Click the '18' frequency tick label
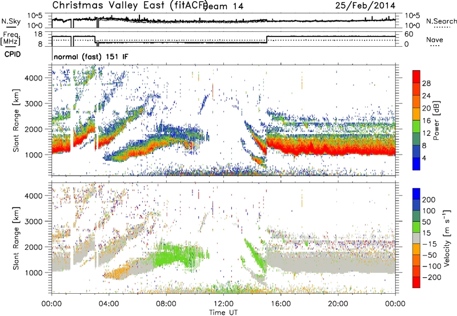 (38, 34)
